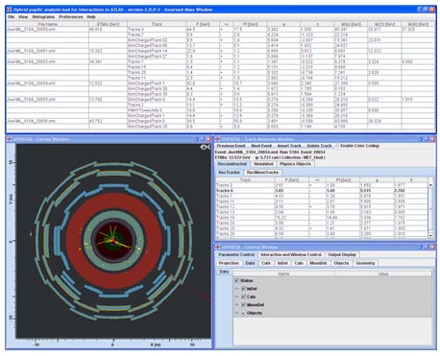
Task: Maximize the Control Window
Action: pos(427,247)
